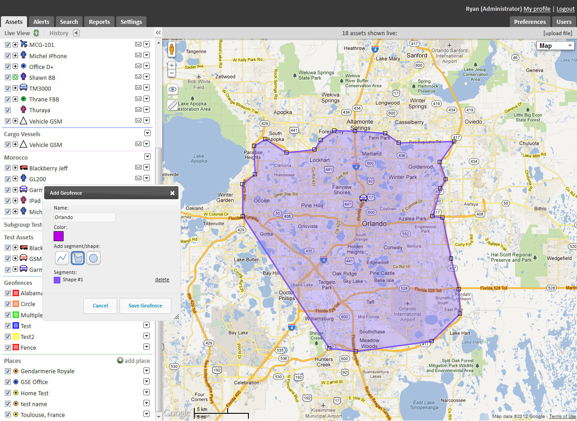Open the Map type dropdown
Image resolution: width=577 pixels, height=421 pixels.
tap(555, 45)
